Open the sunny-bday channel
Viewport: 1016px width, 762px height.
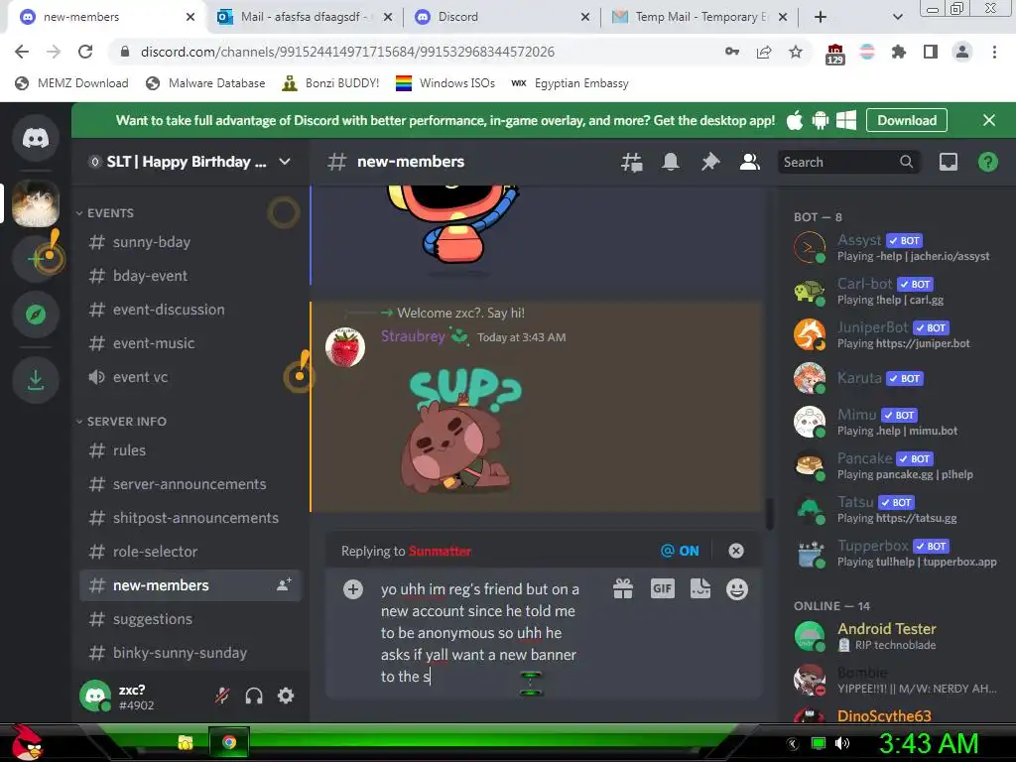tap(190, 242)
